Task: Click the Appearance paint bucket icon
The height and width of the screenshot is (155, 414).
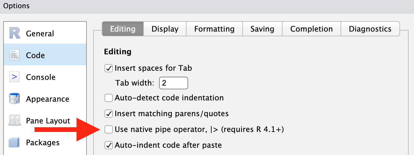Action: tap(15, 99)
